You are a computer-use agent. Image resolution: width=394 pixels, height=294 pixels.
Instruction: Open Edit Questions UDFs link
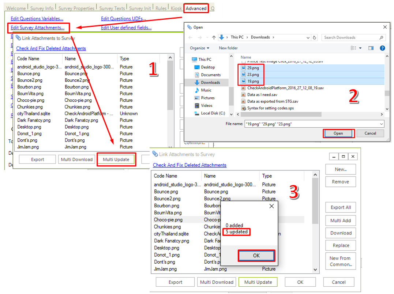click(x=123, y=19)
